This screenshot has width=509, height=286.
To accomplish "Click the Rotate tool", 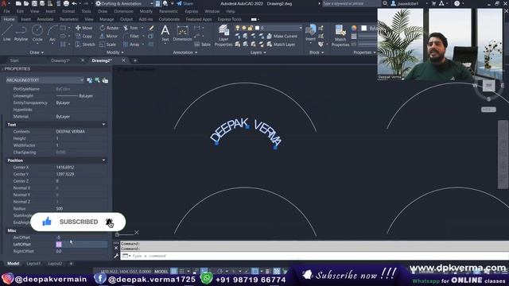I will [109, 28].
